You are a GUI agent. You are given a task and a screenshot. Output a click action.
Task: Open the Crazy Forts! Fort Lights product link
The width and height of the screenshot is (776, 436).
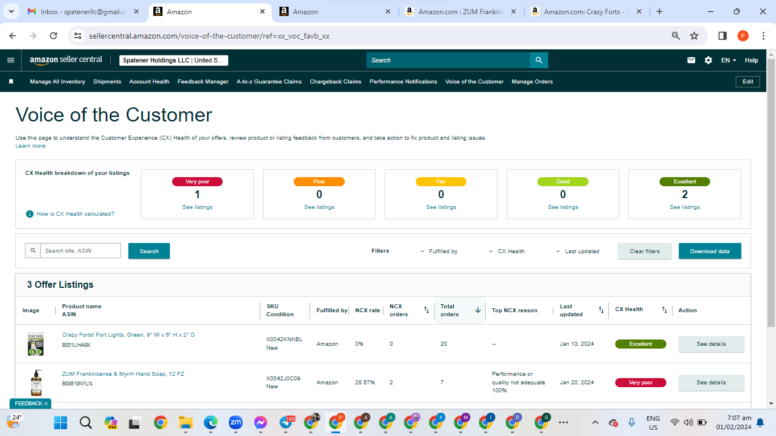128,335
